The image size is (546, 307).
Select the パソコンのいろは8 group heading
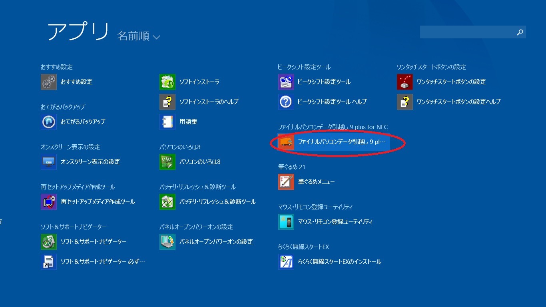pos(180,147)
